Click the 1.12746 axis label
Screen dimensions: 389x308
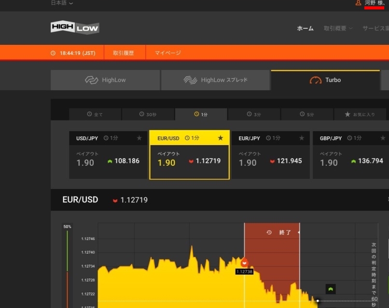tap(88, 239)
